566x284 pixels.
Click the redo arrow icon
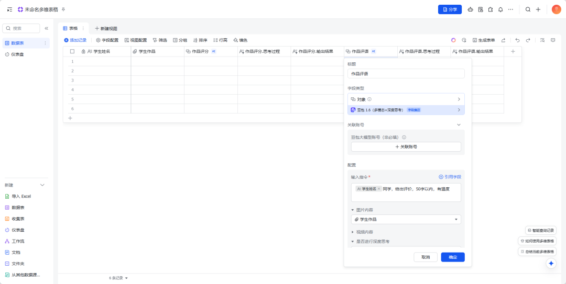528,40
